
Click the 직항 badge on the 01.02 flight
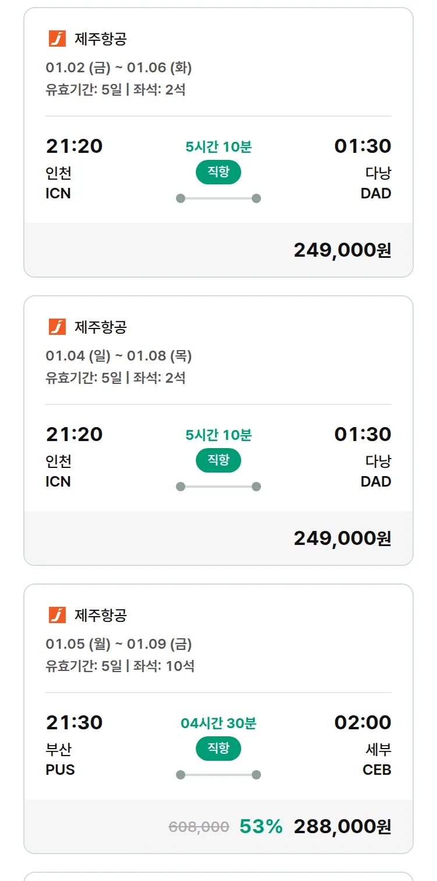(218, 172)
